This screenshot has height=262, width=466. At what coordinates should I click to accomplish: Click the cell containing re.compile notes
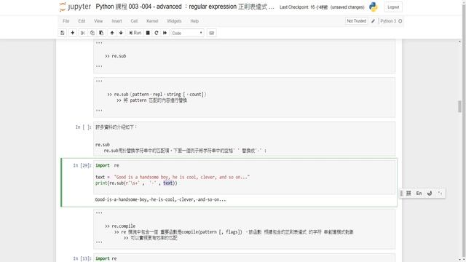click(245, 229)
